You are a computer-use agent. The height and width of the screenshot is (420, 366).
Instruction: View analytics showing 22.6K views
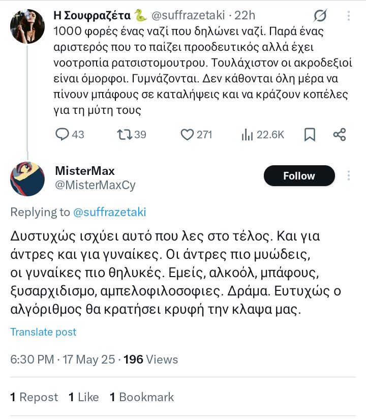[248, 135]
